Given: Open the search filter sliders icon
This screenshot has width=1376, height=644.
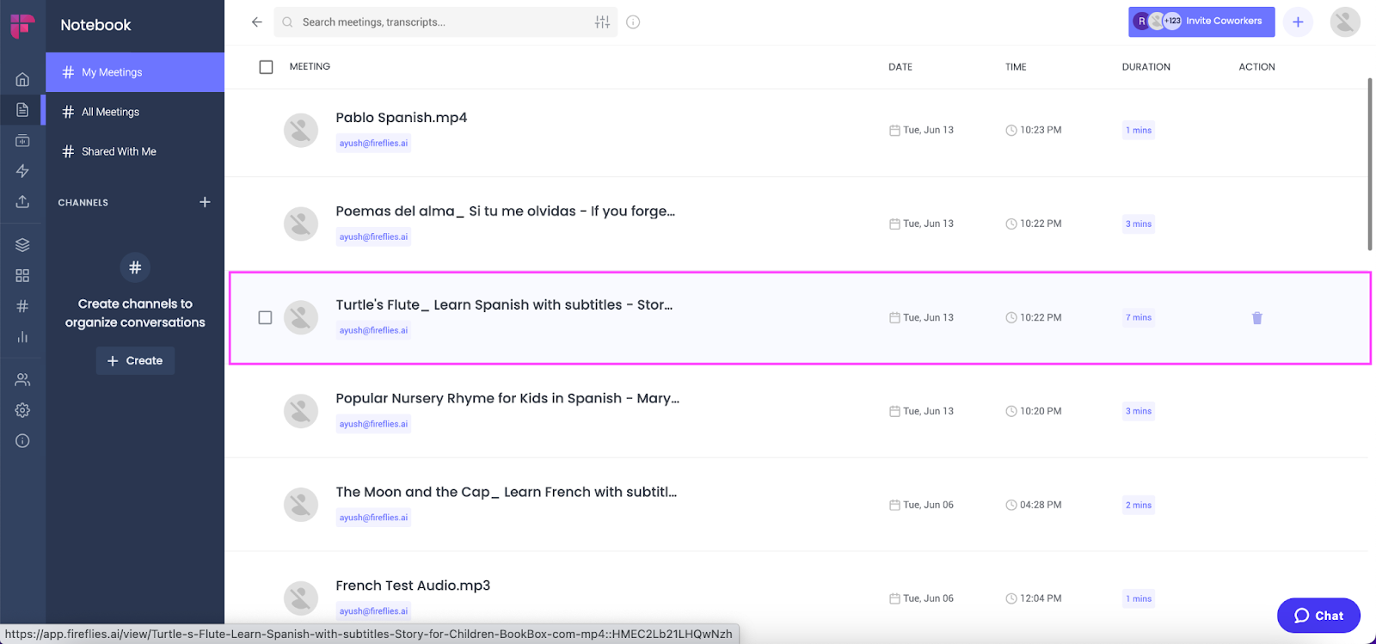Looking at the screenshot, I should point(602,22).
